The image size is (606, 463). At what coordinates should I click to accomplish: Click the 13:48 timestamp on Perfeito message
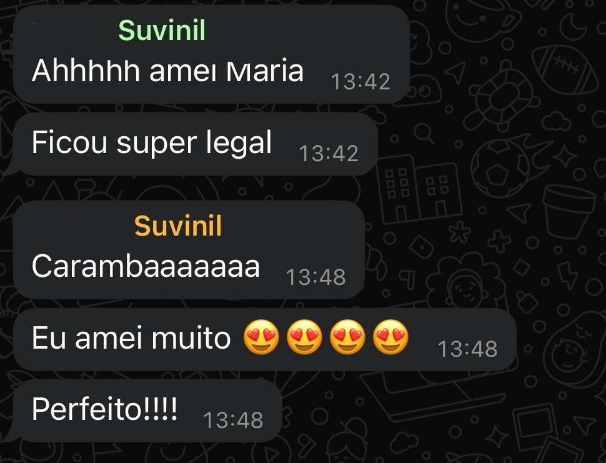click(x=234, y=420)
